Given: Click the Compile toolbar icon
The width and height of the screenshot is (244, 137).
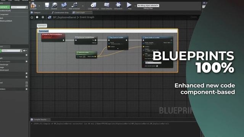Looking at the screenshot, I should point(33,5).
